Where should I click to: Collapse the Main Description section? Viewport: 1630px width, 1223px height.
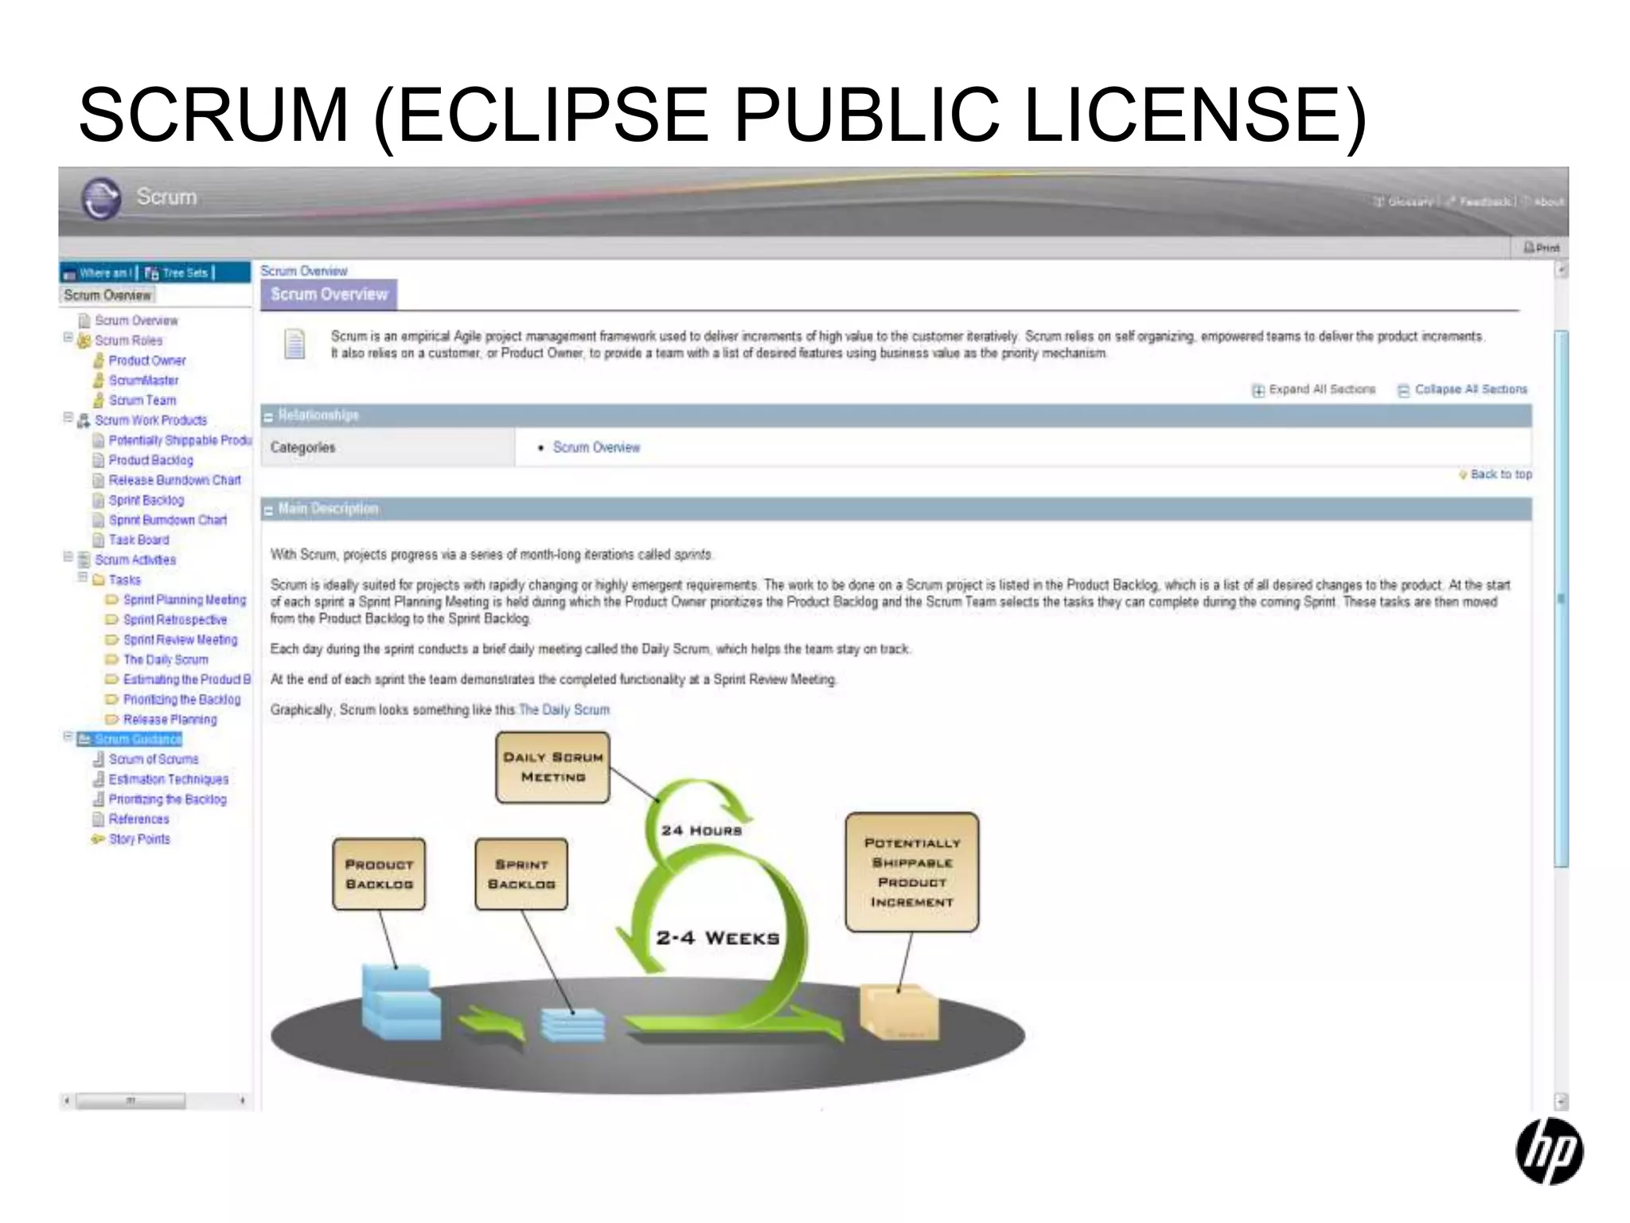point(269,510)
